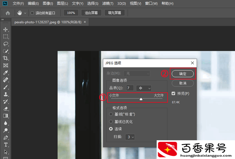Image resolution: width=235 pixels, height=159 pixels.
Task: Open the 选择(S) menu
Action: tap(93, 3)
